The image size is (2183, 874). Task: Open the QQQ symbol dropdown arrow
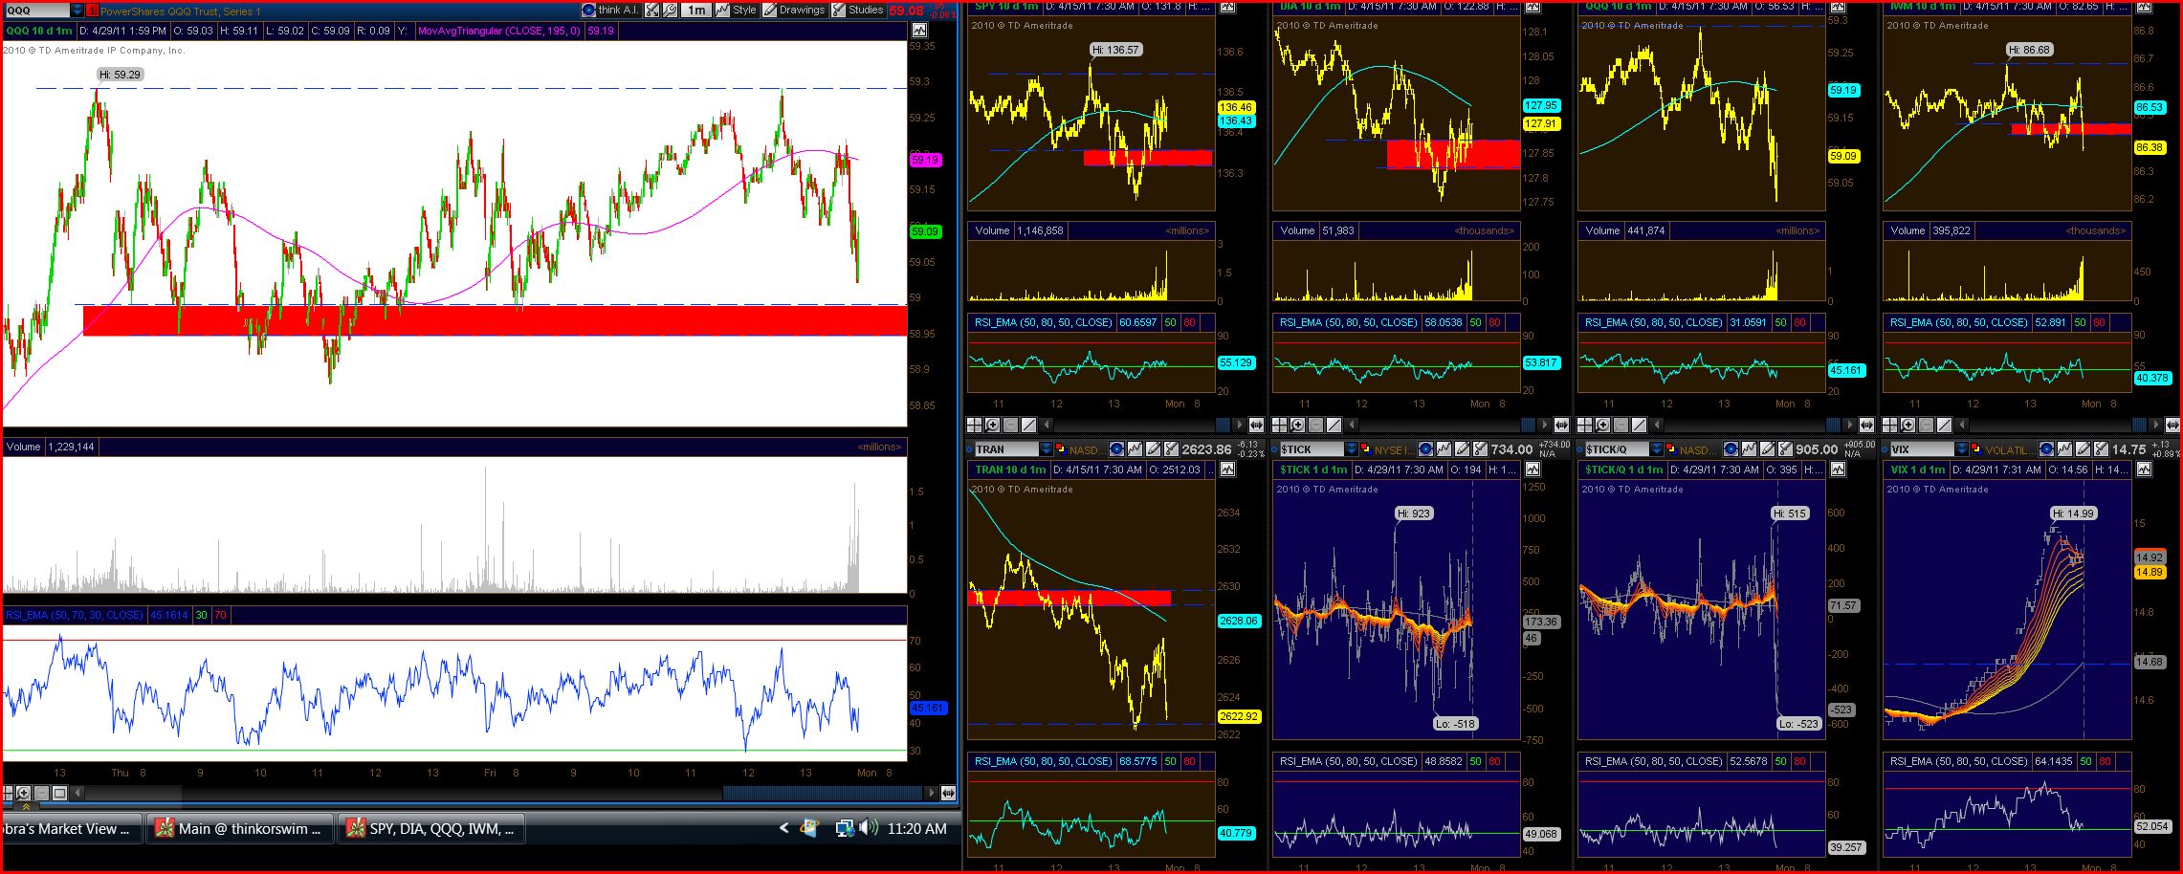click(x=77, y=11)
